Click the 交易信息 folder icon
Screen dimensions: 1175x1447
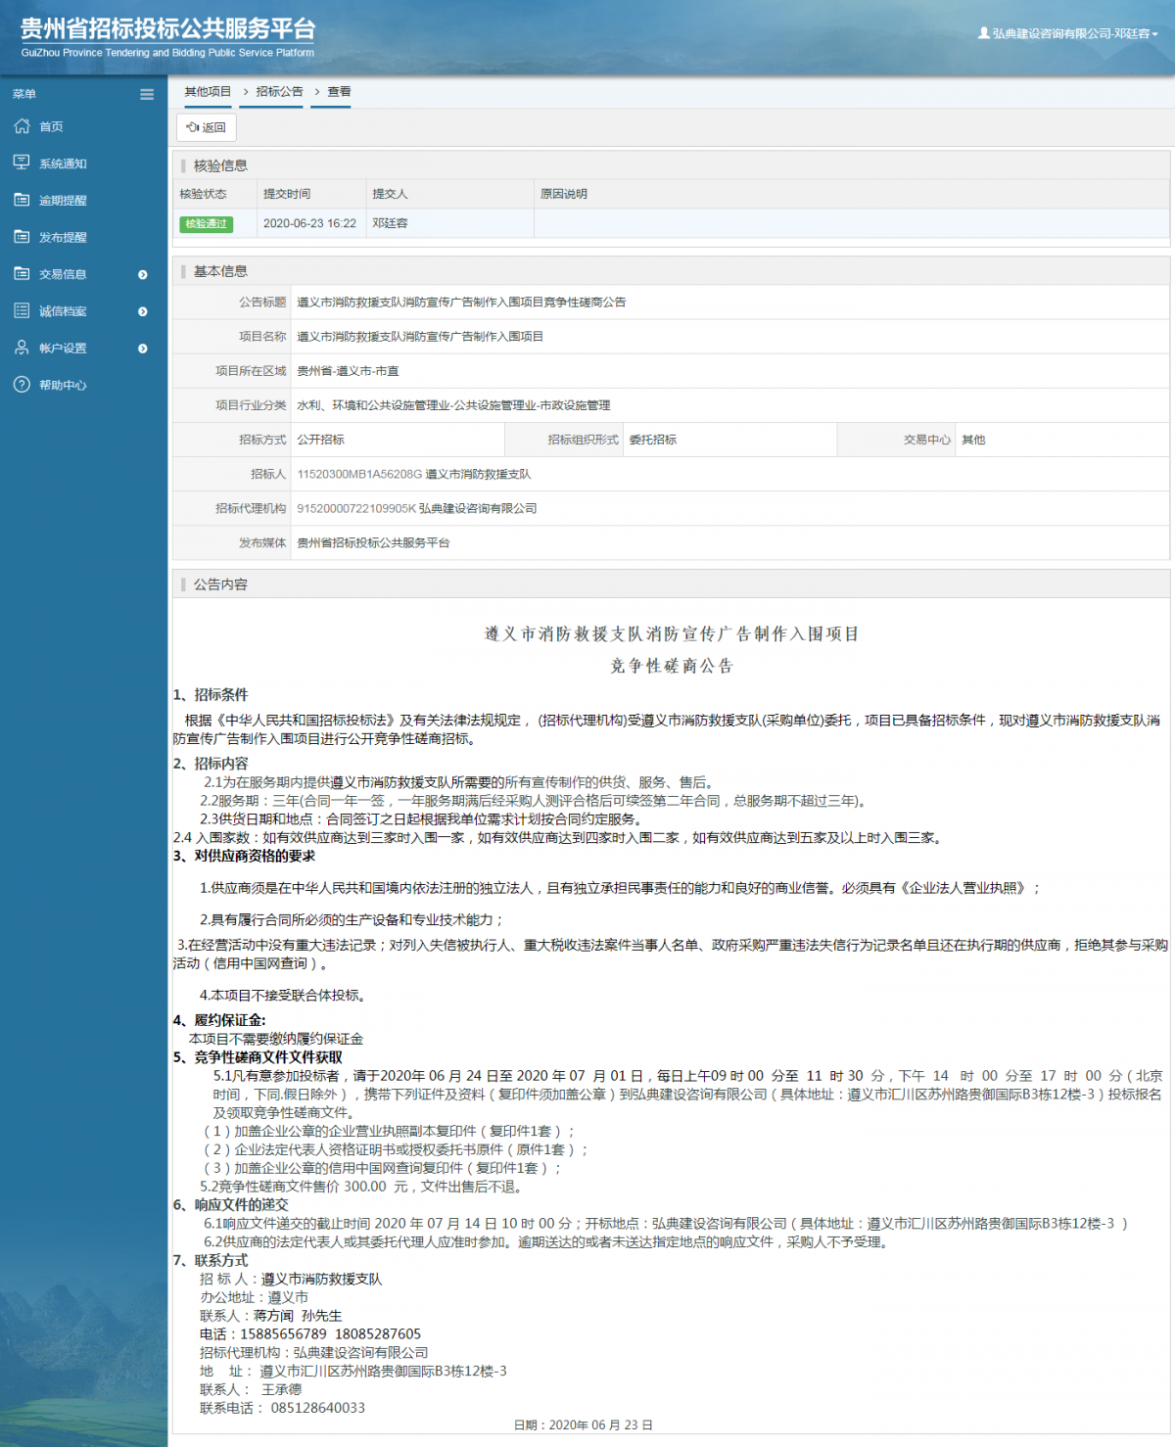click(x=20, y=274)
